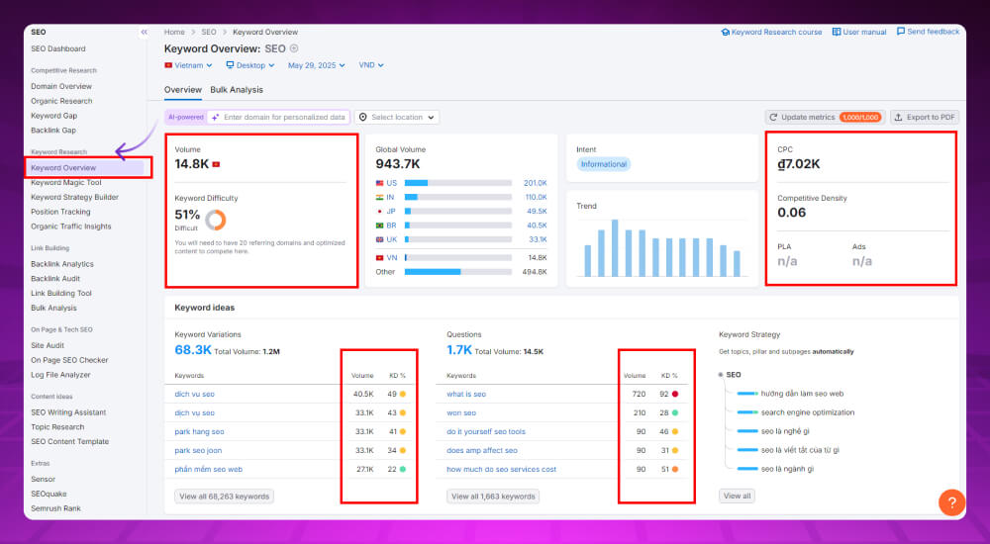Open Keyword Strategy Builder in sidebar

click(x=74, y=197)
